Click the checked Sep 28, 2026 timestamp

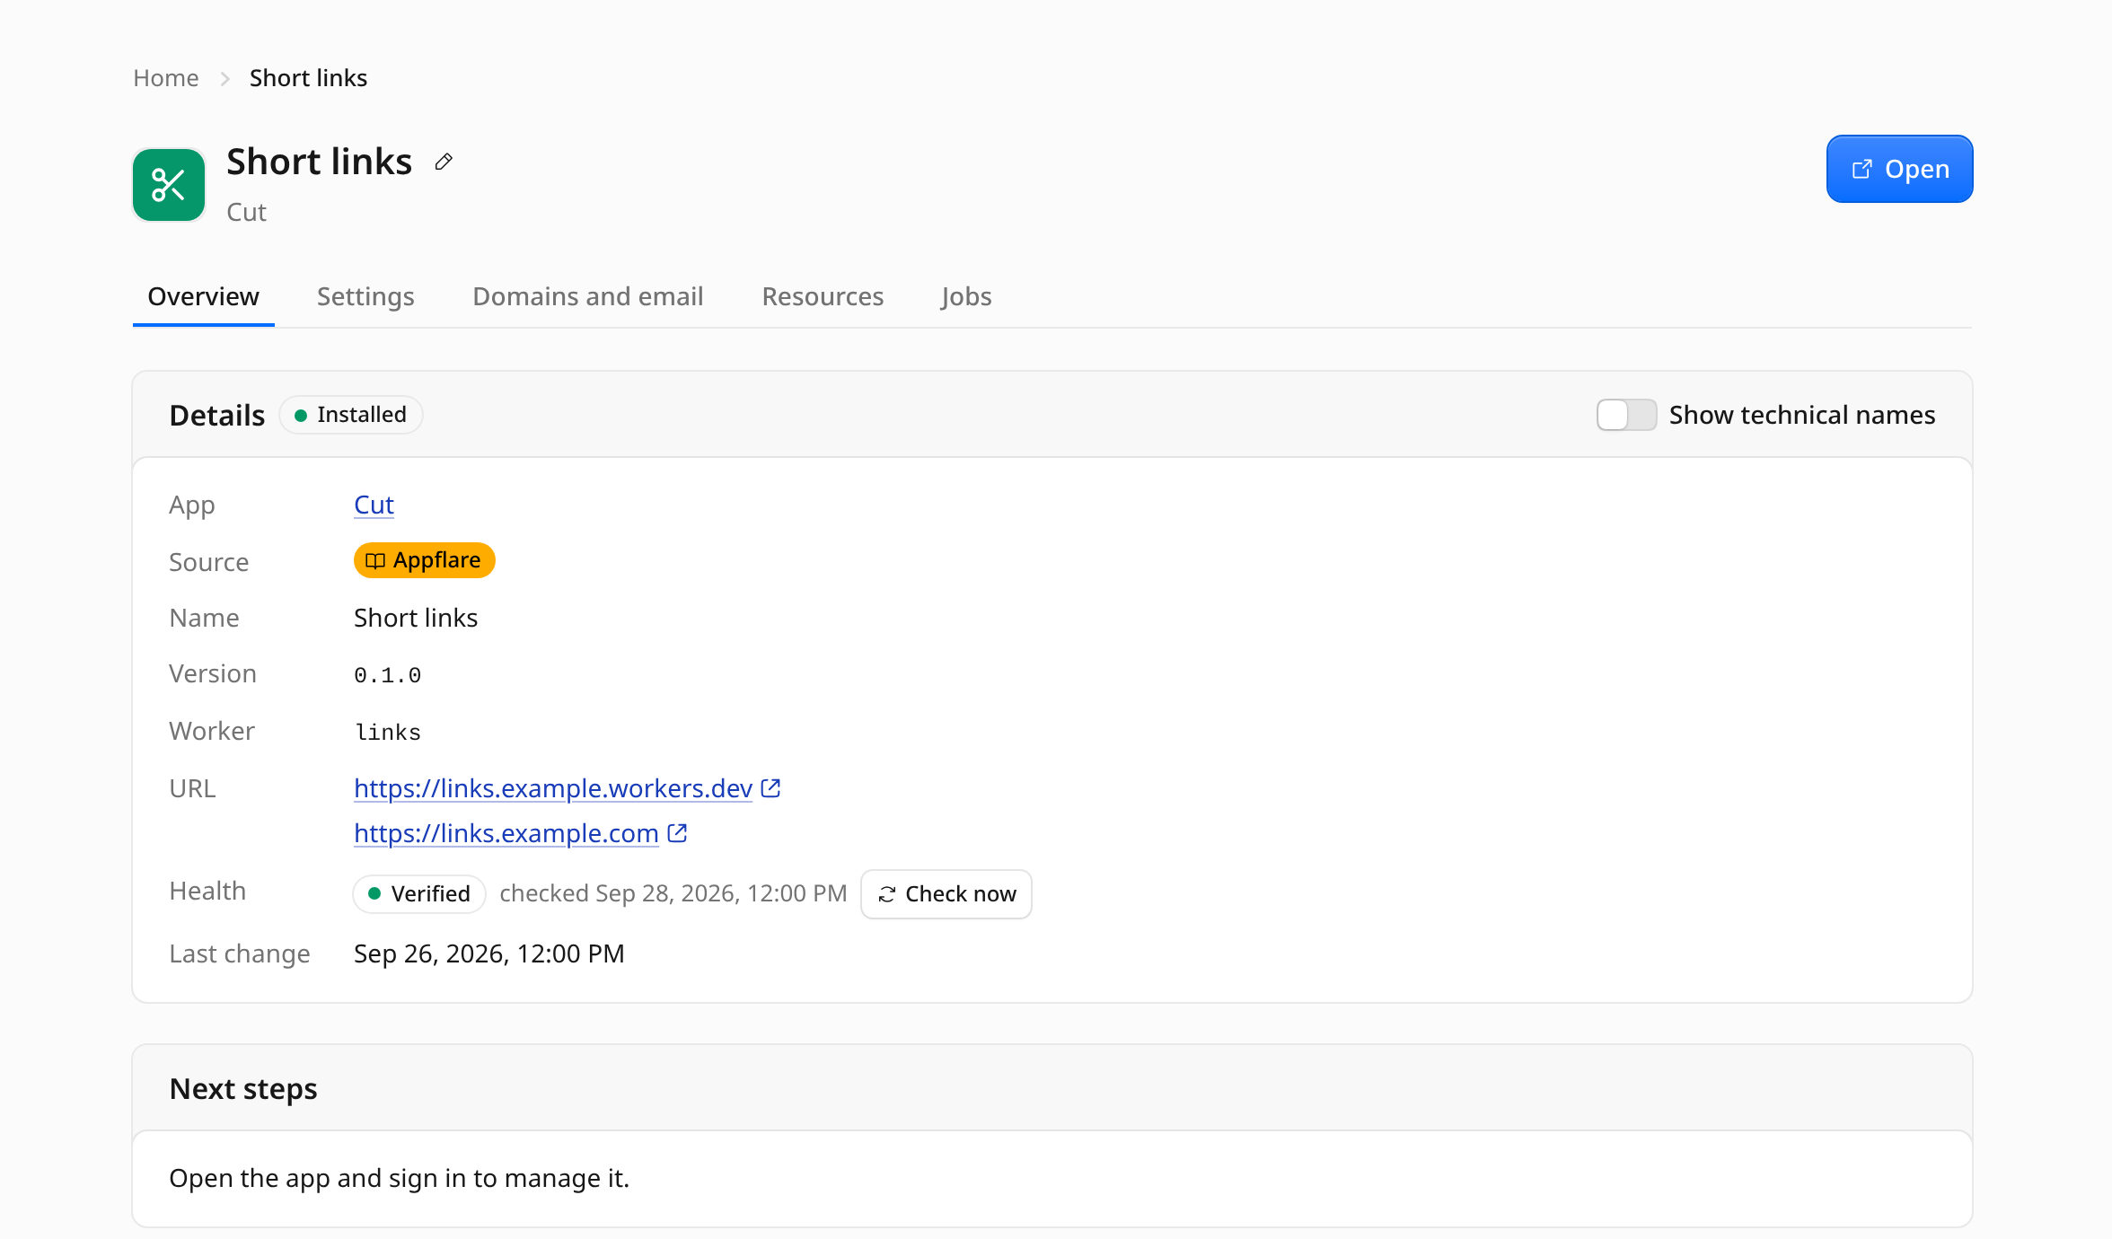coord(673,894)
